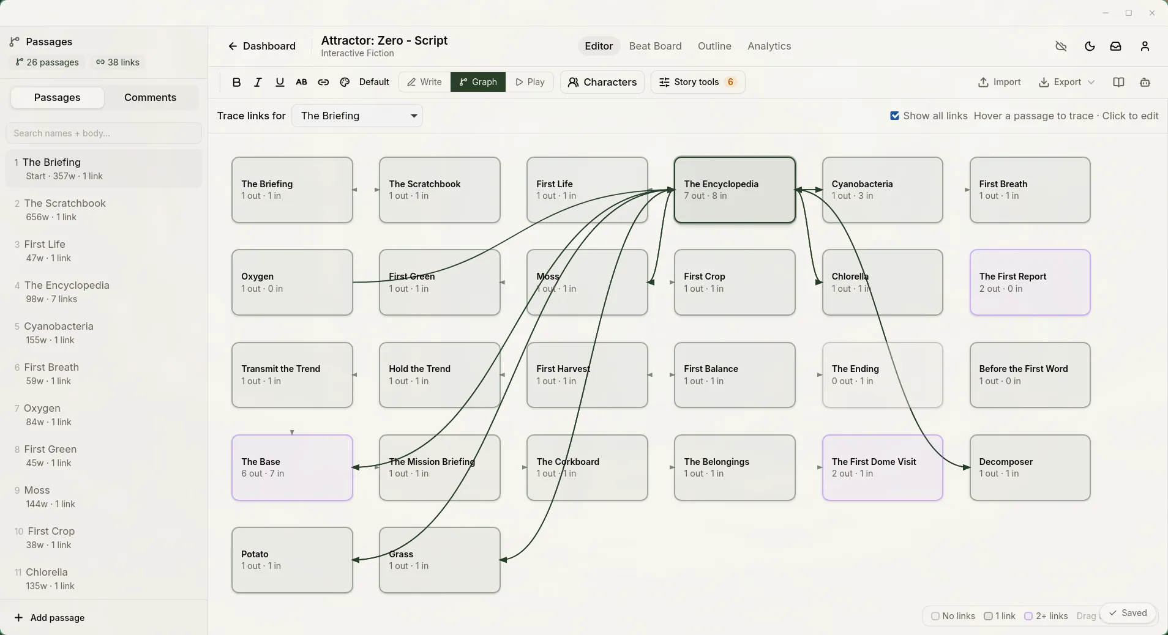Toggle the 2+ links legend checkbox
This screenshot has height=635, width=1168.
1028,616
